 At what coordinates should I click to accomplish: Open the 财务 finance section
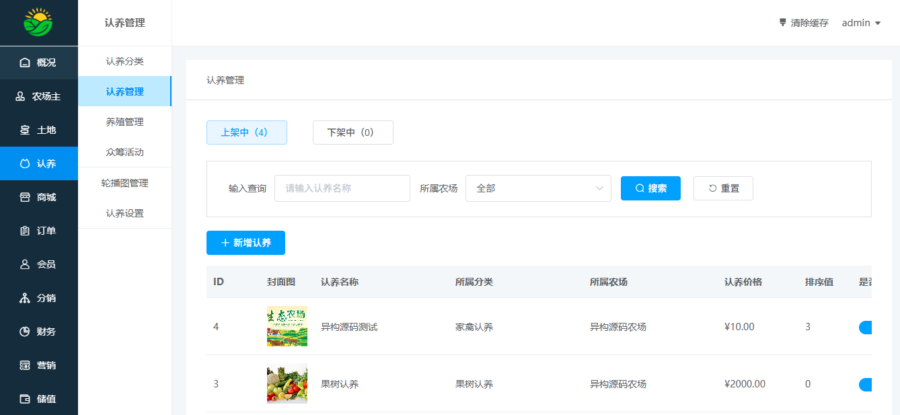pos(39,332)
